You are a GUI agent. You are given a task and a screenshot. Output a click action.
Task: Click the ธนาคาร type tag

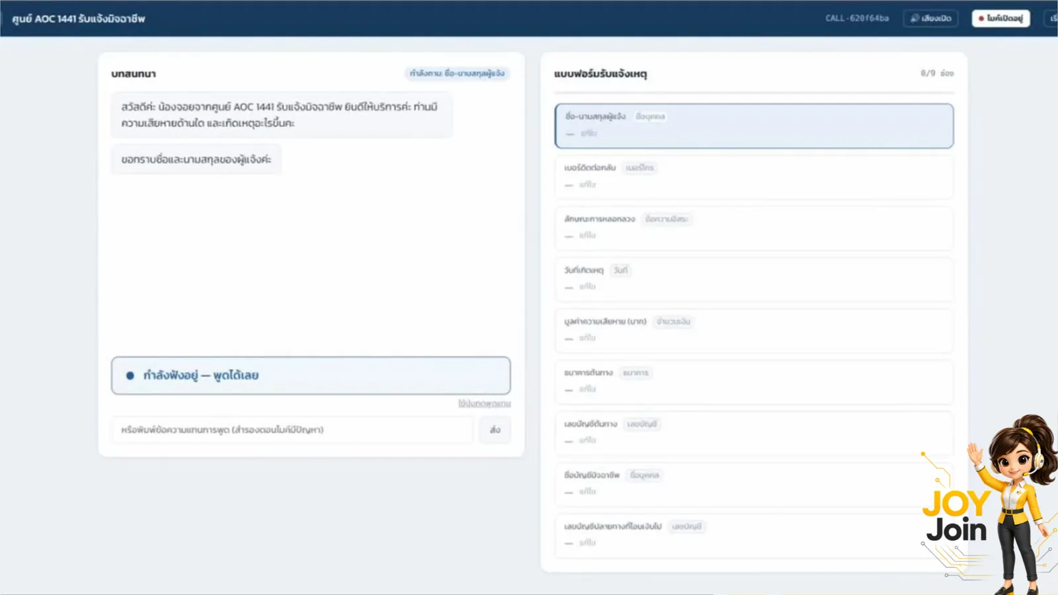point(635,373)
